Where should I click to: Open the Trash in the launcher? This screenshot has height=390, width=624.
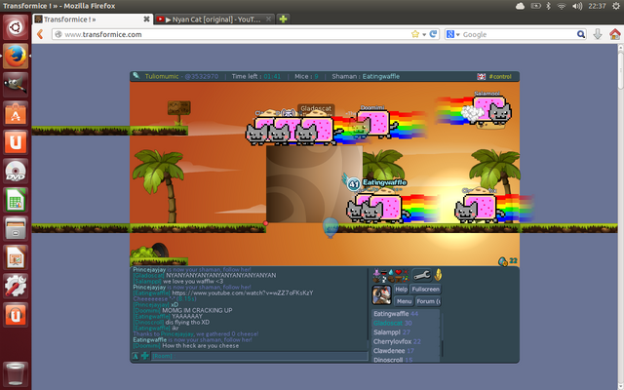point(16,373)
